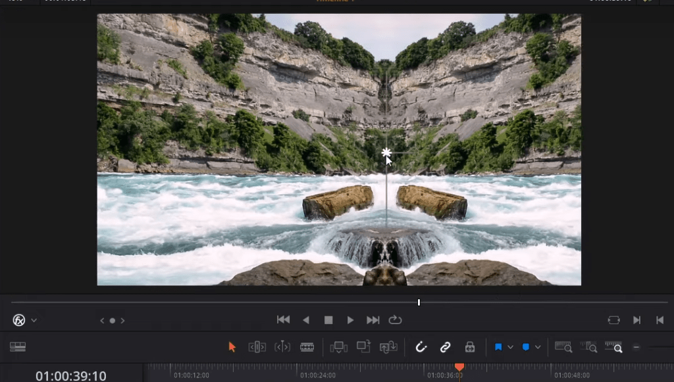This screenshot has width=674, height=382.
Task: Click the viewer scrub bar playhead
Action: click(x=419, y=302)
